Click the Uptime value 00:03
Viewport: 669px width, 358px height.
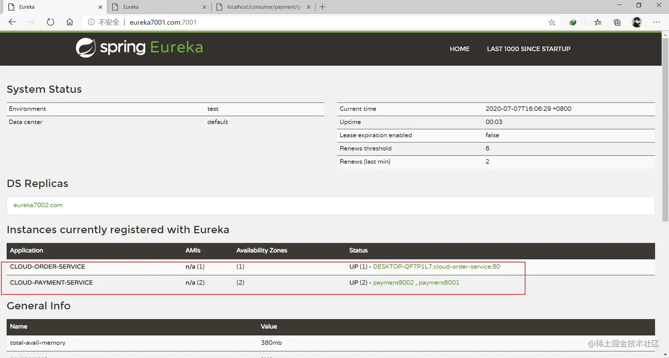494,122
